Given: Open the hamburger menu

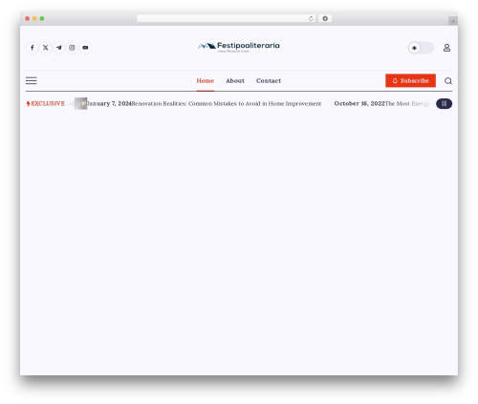Looking at the screenshot, I should tap(32, 80).
